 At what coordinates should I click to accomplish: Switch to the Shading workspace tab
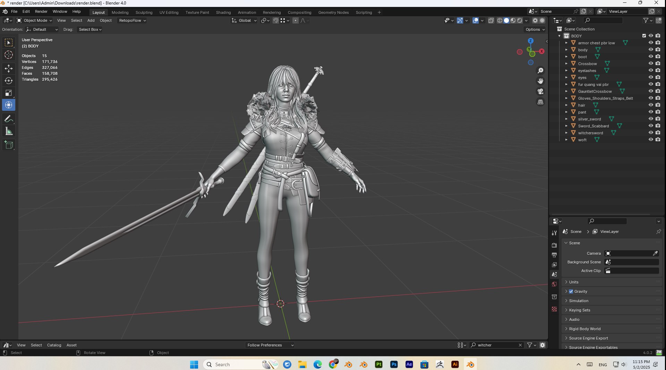coord(223,12)
